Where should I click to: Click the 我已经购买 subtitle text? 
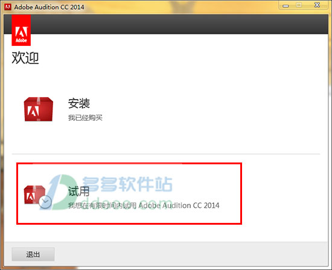(x=85, y=118)
